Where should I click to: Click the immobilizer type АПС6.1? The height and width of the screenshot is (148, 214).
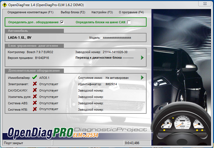[x=44, y=78]
